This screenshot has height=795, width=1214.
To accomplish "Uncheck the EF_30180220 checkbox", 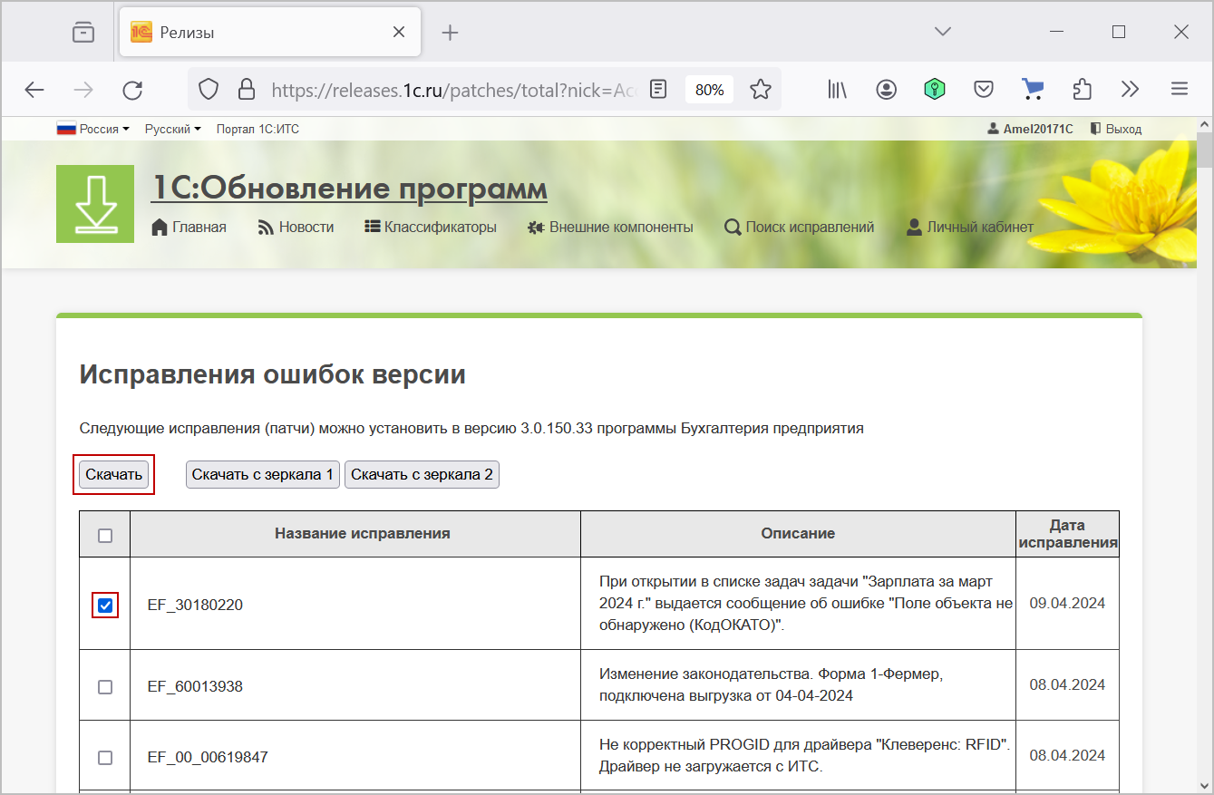I will coord(105,605).
